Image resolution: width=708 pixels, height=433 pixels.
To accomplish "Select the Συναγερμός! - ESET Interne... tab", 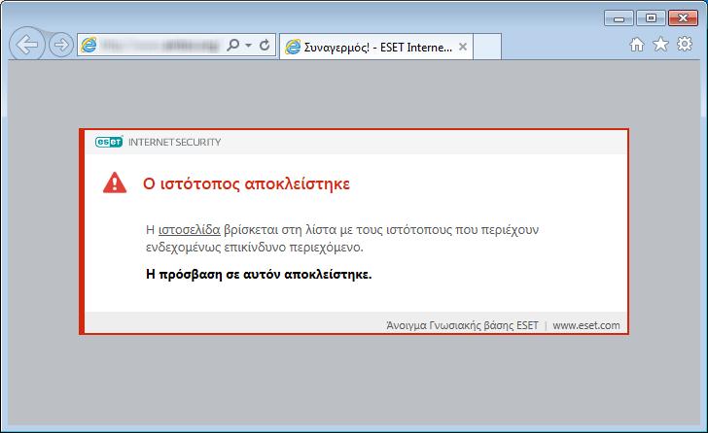I will point(376,47).
